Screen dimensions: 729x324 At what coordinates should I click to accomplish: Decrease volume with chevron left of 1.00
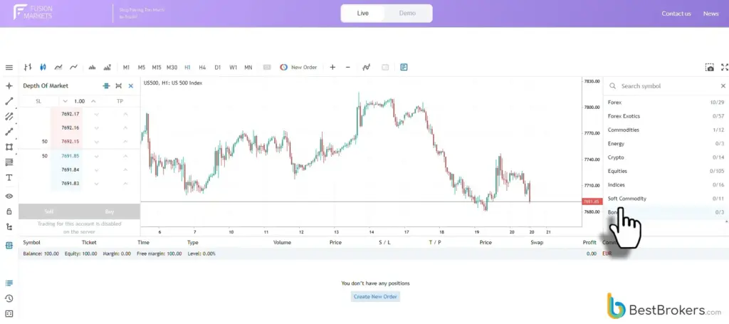click(x=65, y=101)
